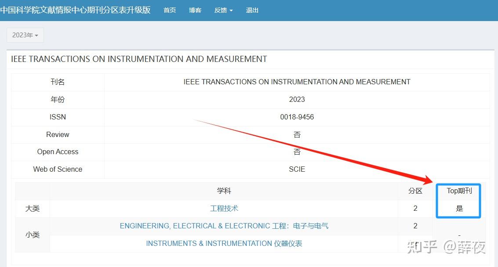Screen dimensions: 498x267
Task: Click 分区 value 2 in ENGINEERING, ELECTRICAL row
Action: (x=415, y=226)
